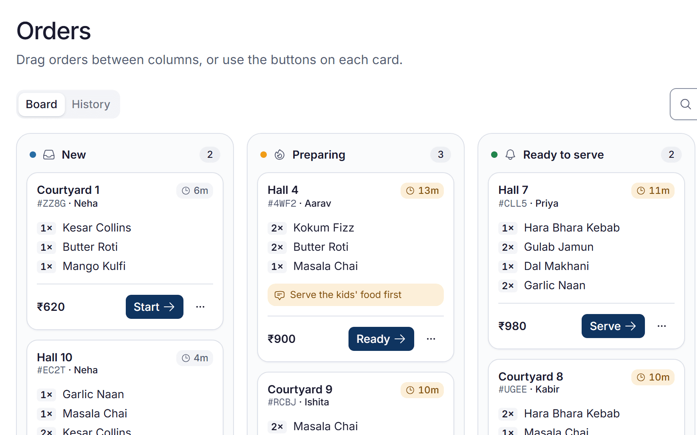
Task: Click the Hall 10 card title
Action: click(x=54, y=357)
